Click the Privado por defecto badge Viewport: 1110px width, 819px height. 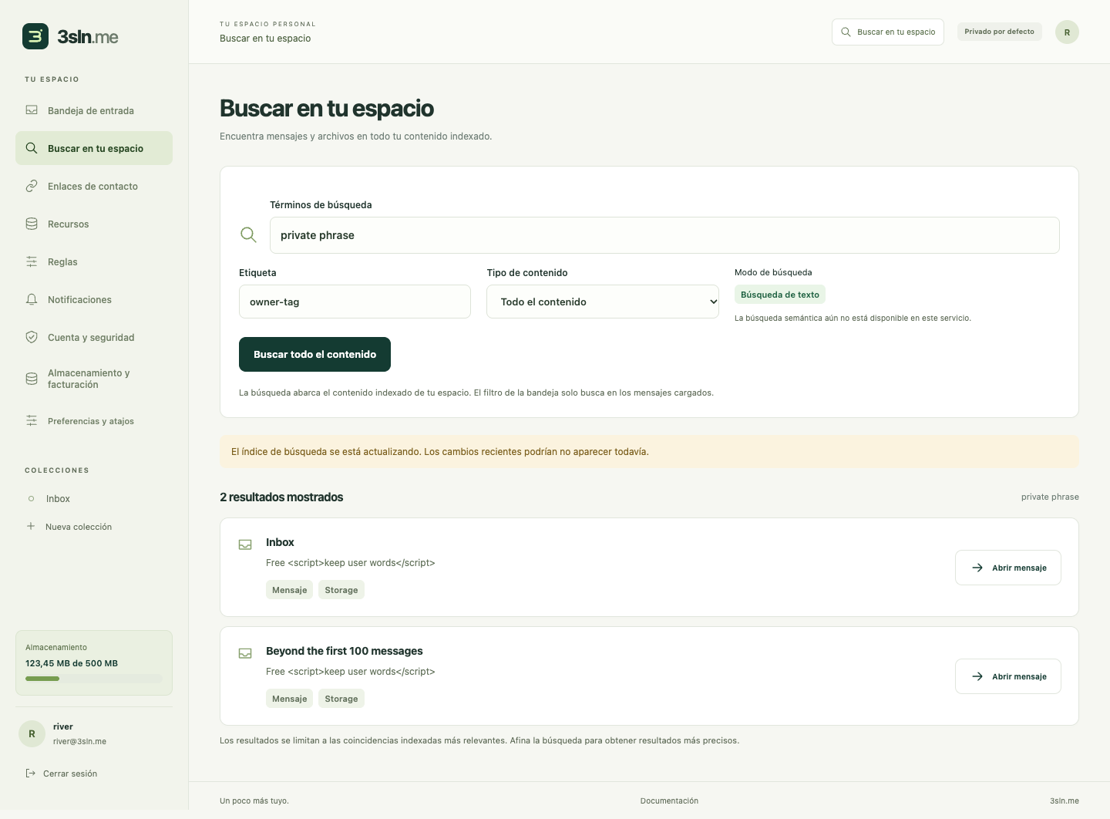coord(1000,32)
